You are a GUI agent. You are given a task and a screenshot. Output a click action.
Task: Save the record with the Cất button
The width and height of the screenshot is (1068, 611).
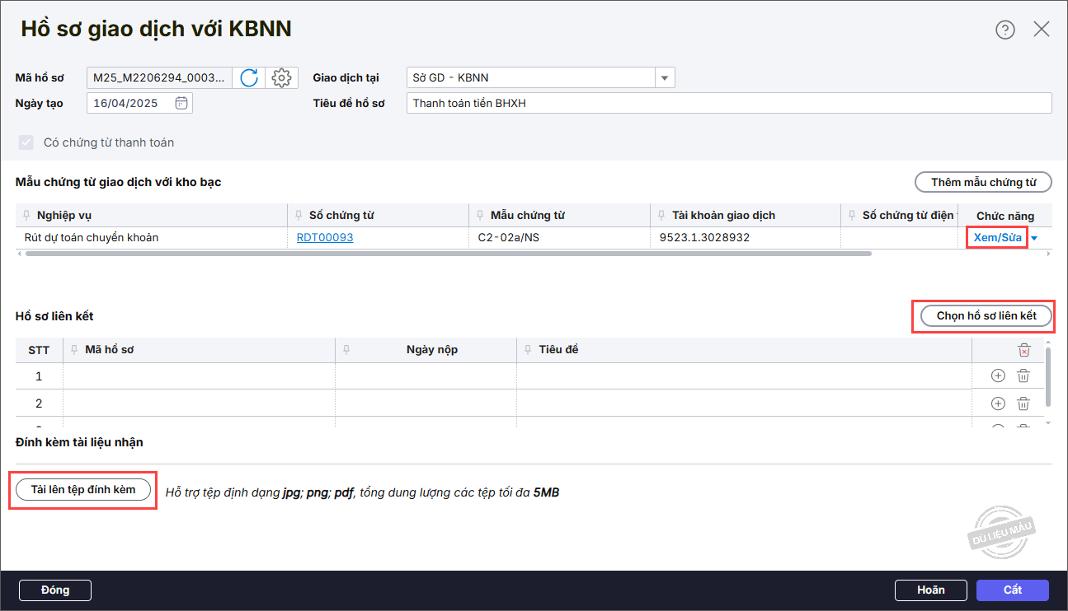[x=1012, y=590]
